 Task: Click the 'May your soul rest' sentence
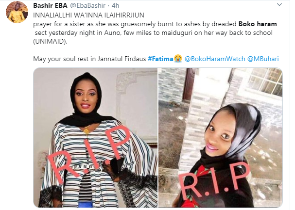coord(89,59)
